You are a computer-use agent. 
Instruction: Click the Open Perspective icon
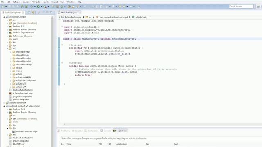coord(259,7)
